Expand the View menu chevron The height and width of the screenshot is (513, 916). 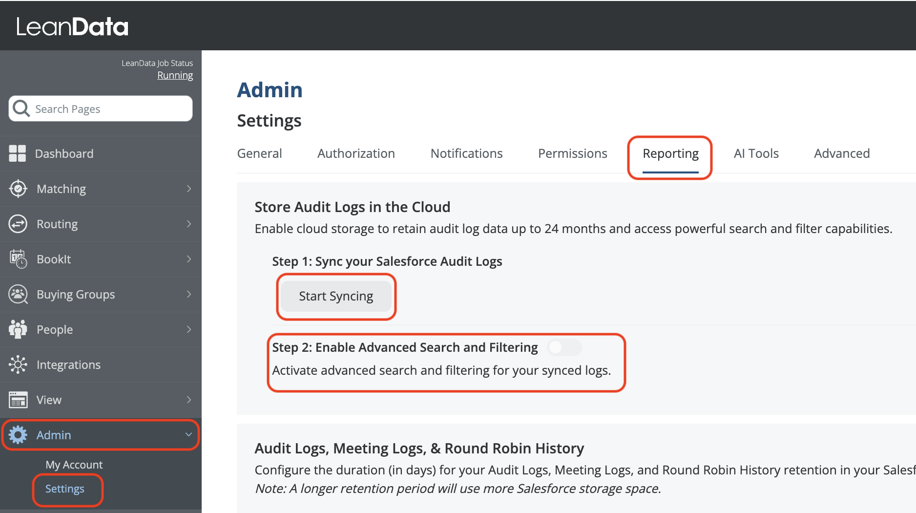(x=189, y=400)
